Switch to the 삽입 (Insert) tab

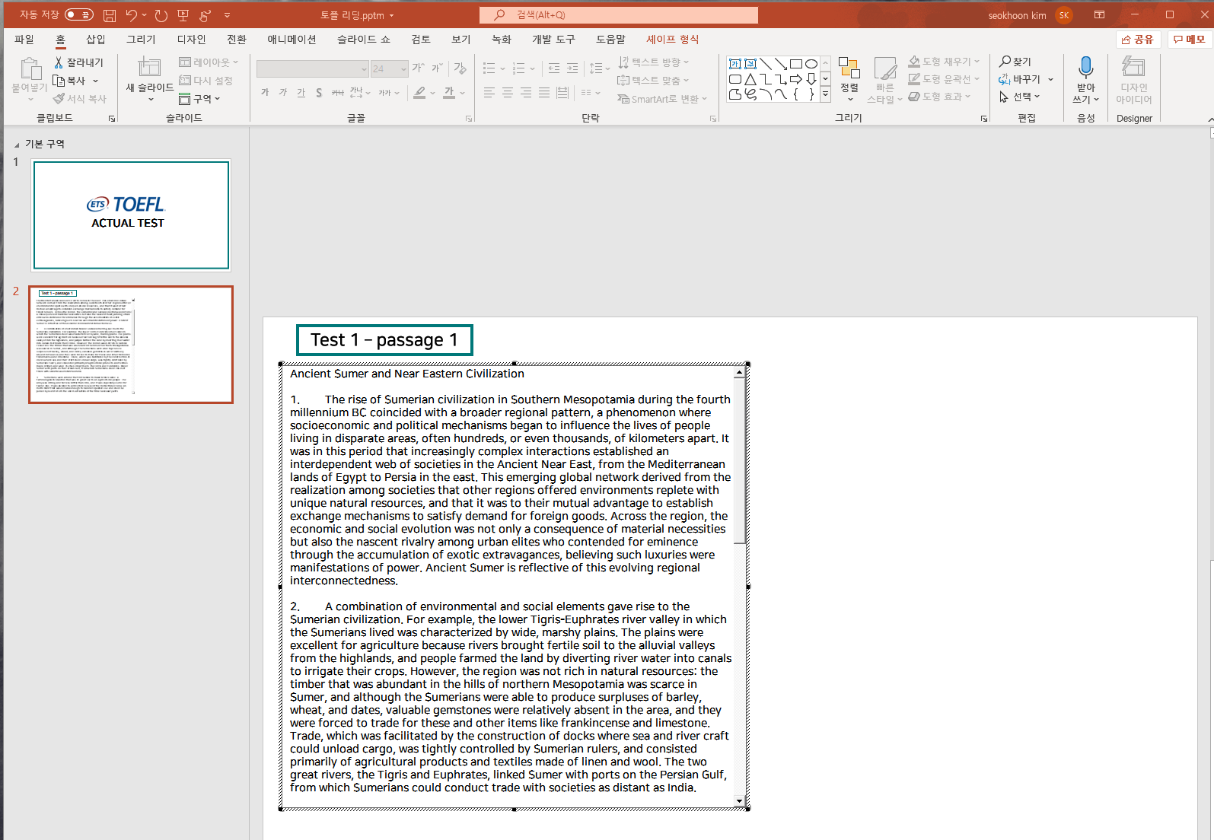[x=95, y=40]
